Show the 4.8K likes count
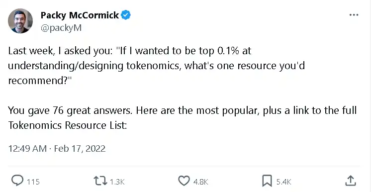The height and width of the screenshot is (192, 371). coord(200,182)
